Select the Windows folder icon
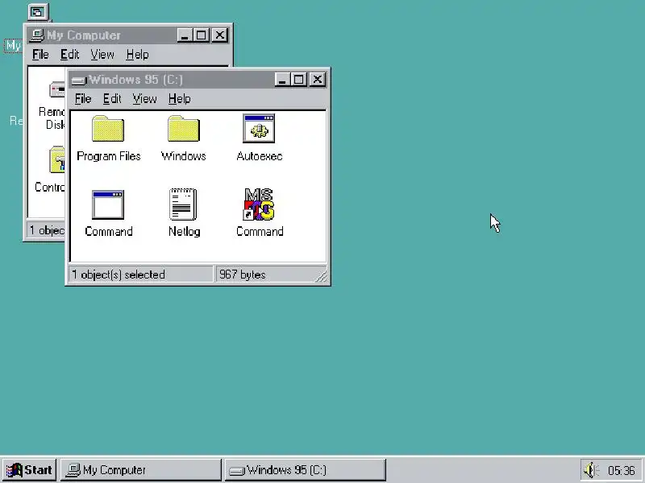 coord(184,129)
